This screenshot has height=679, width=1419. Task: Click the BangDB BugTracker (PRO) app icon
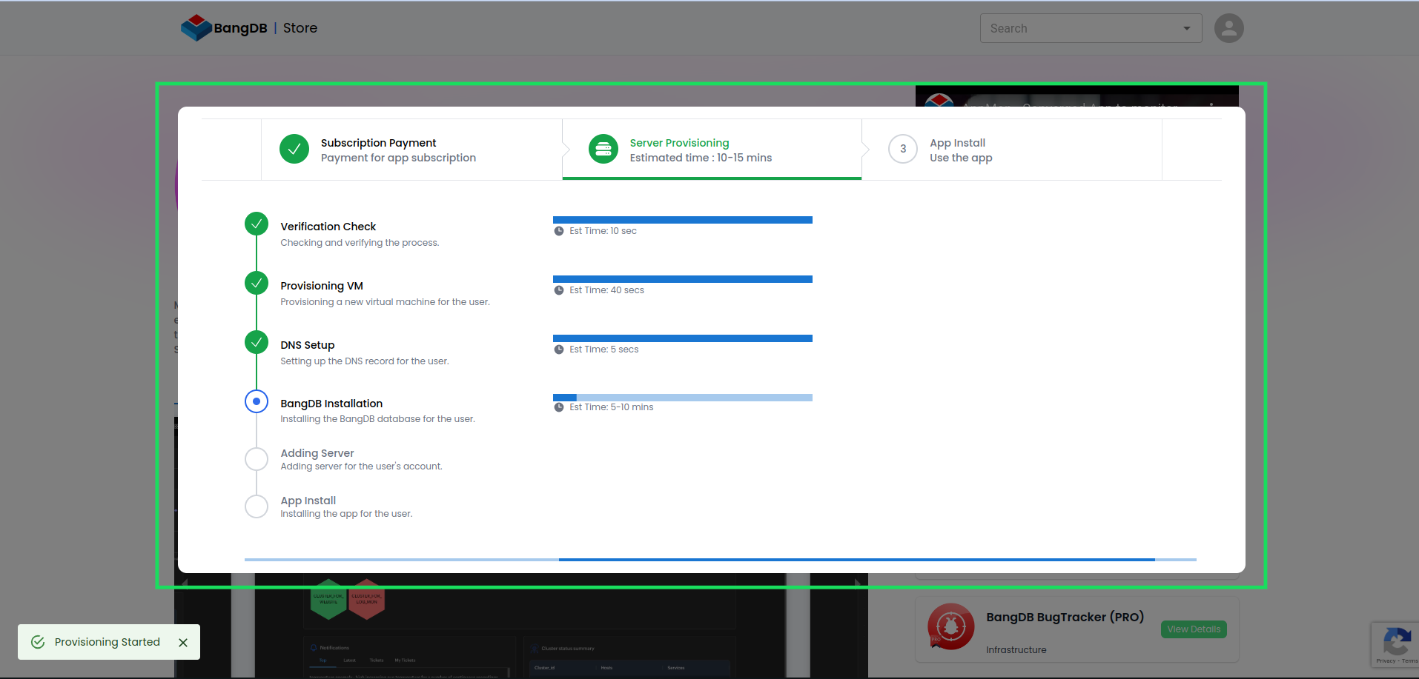pos(951,626)
